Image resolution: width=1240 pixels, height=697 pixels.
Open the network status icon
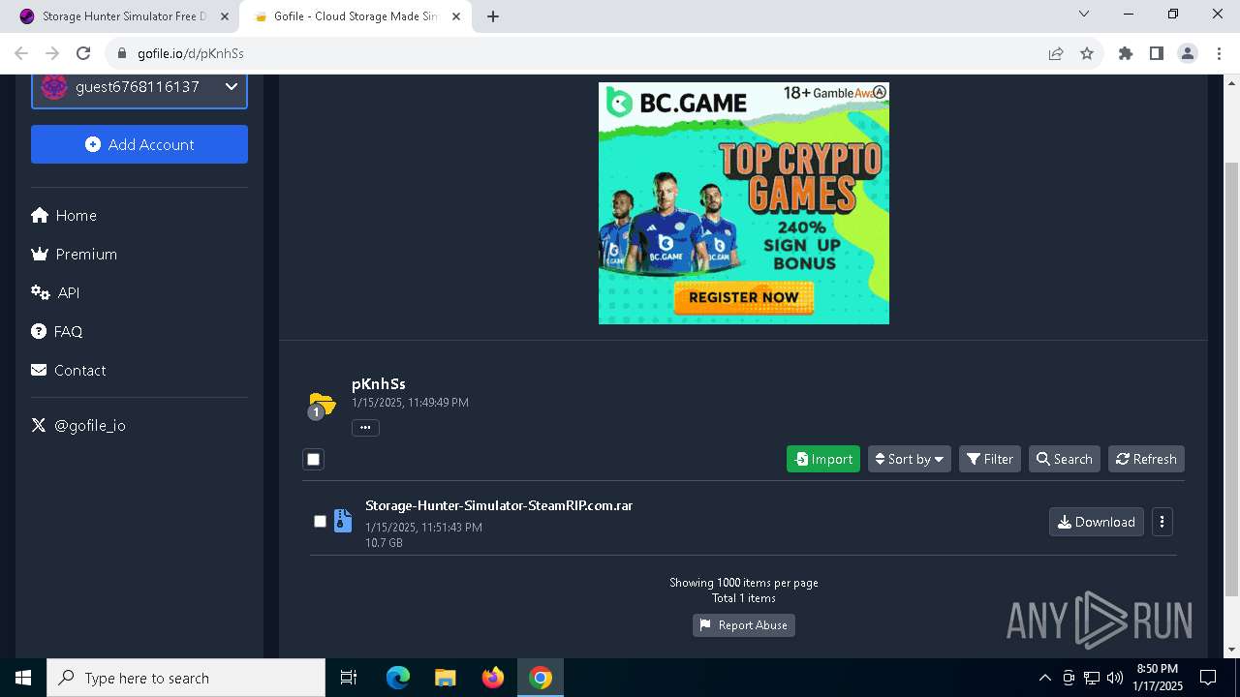[1092, 678]
